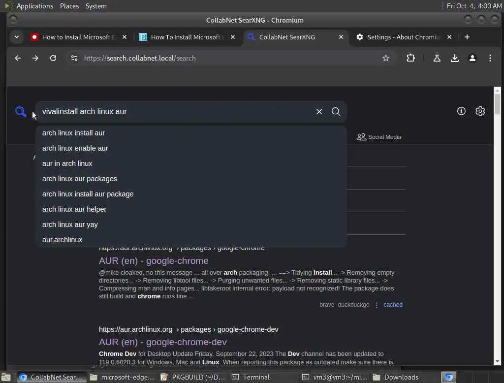This screenshot has height=383, width=504.
Task: Switch to Downloads folder taskbar window
Action: [405, 377]
